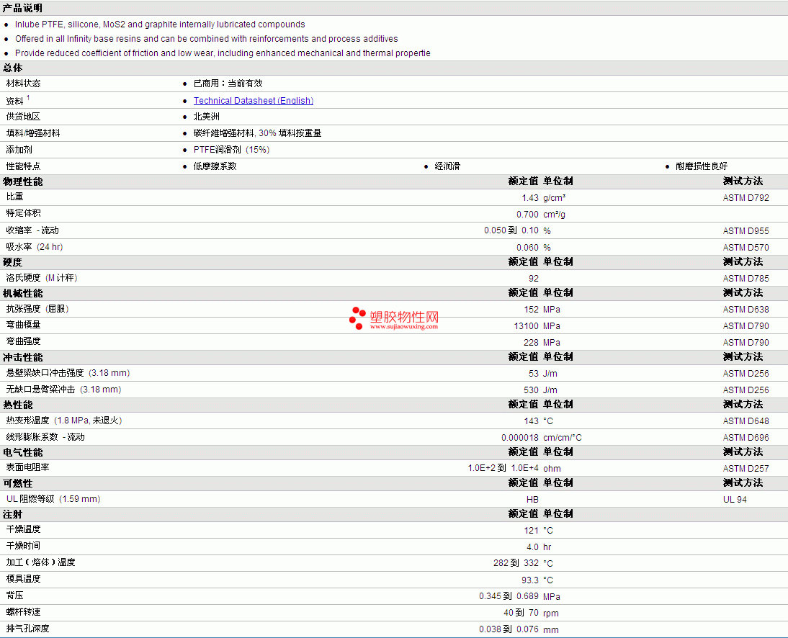Screen dimensions: 788x638
Task: Click the 硬度 section header
Action: pos(12,262)
